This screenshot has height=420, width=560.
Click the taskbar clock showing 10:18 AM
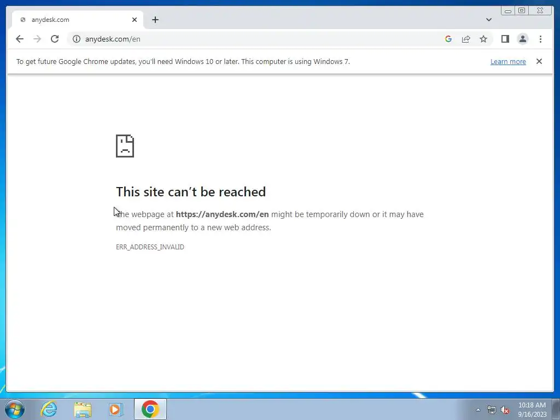(532, 410)
